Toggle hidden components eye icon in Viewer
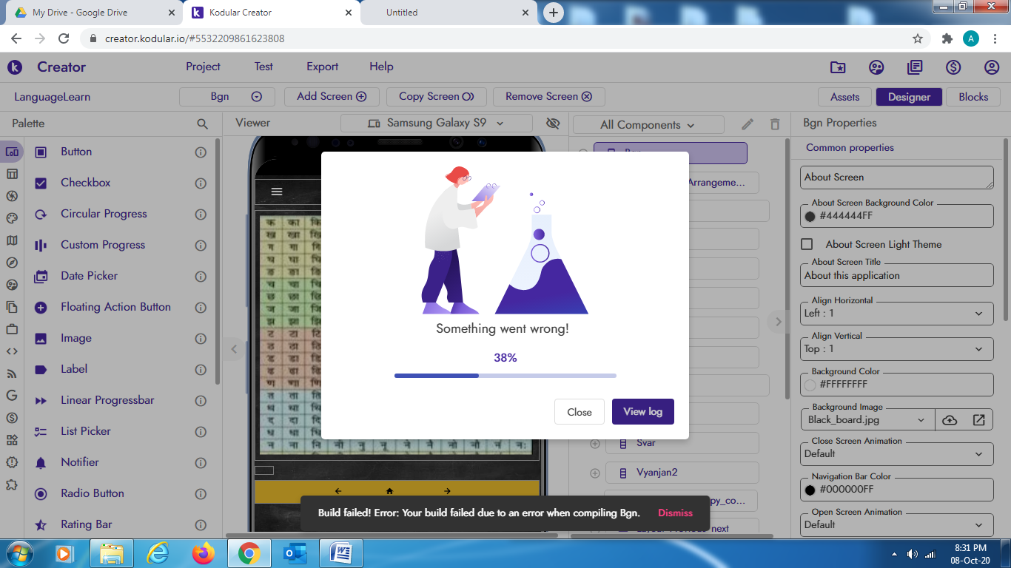1011x571 pixels. pos(553,124)
